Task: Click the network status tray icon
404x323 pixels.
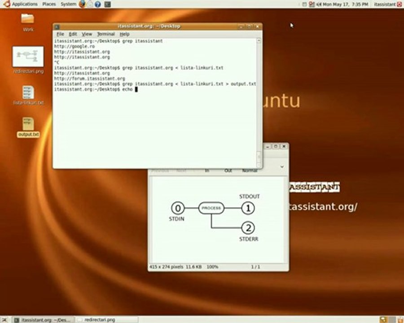Action: coord(312,4)
